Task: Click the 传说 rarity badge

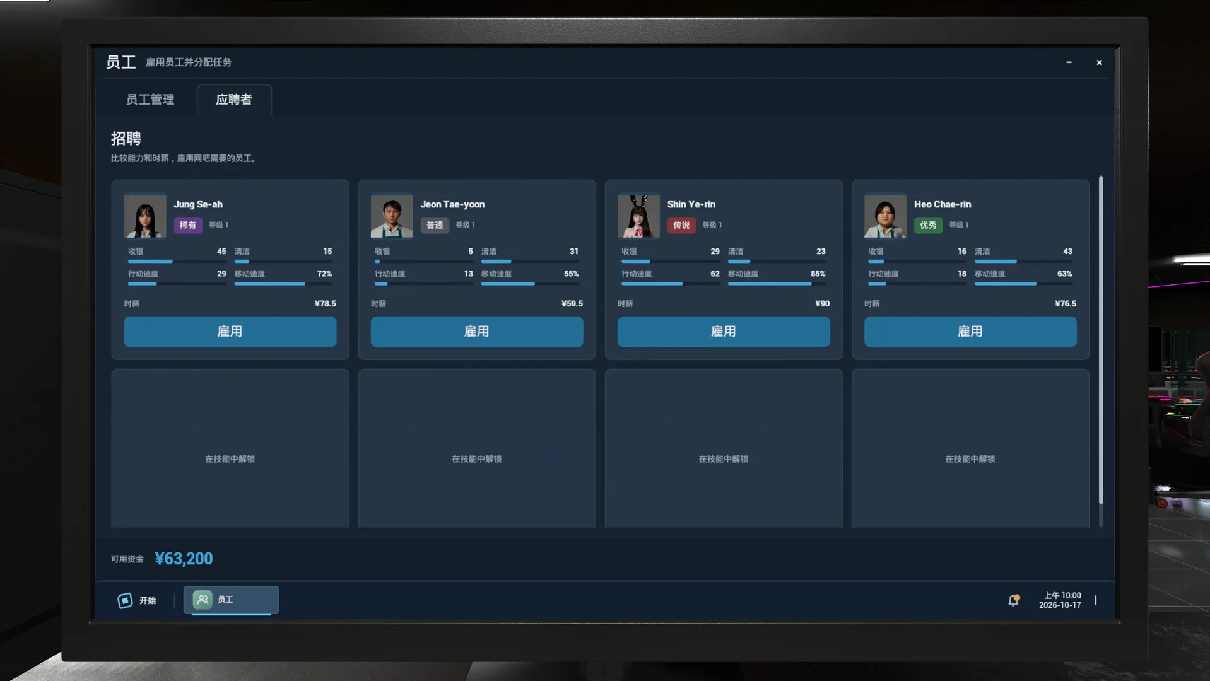Action: point(681,225)
